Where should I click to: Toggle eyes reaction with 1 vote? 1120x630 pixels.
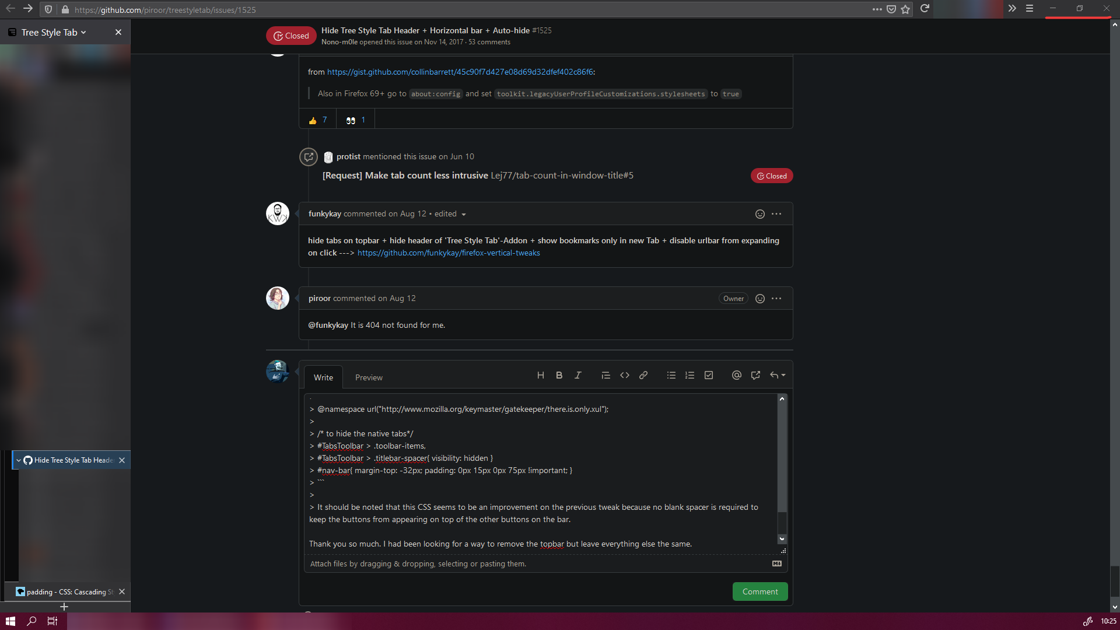click(x=355, y=120)
